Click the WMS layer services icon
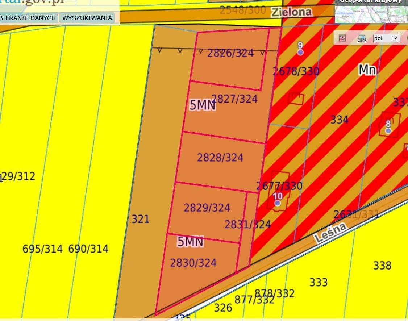This screenshot has width=408, height=321. pos(362,38)
